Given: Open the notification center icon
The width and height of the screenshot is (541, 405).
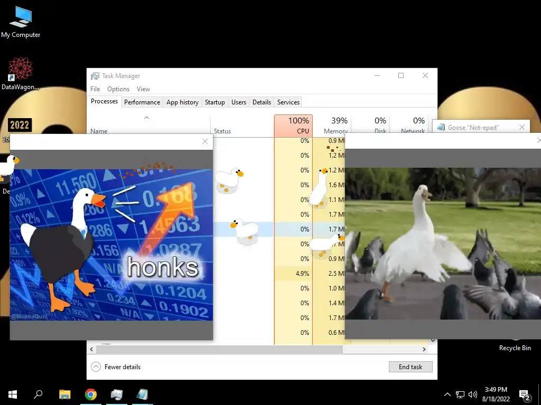Looking at the screenshot, I should [524, 395].
